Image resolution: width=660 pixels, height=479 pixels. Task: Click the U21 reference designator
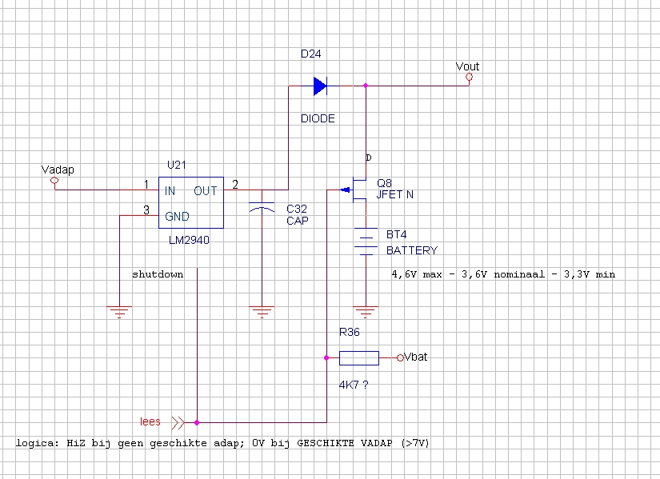coord(176,165)
